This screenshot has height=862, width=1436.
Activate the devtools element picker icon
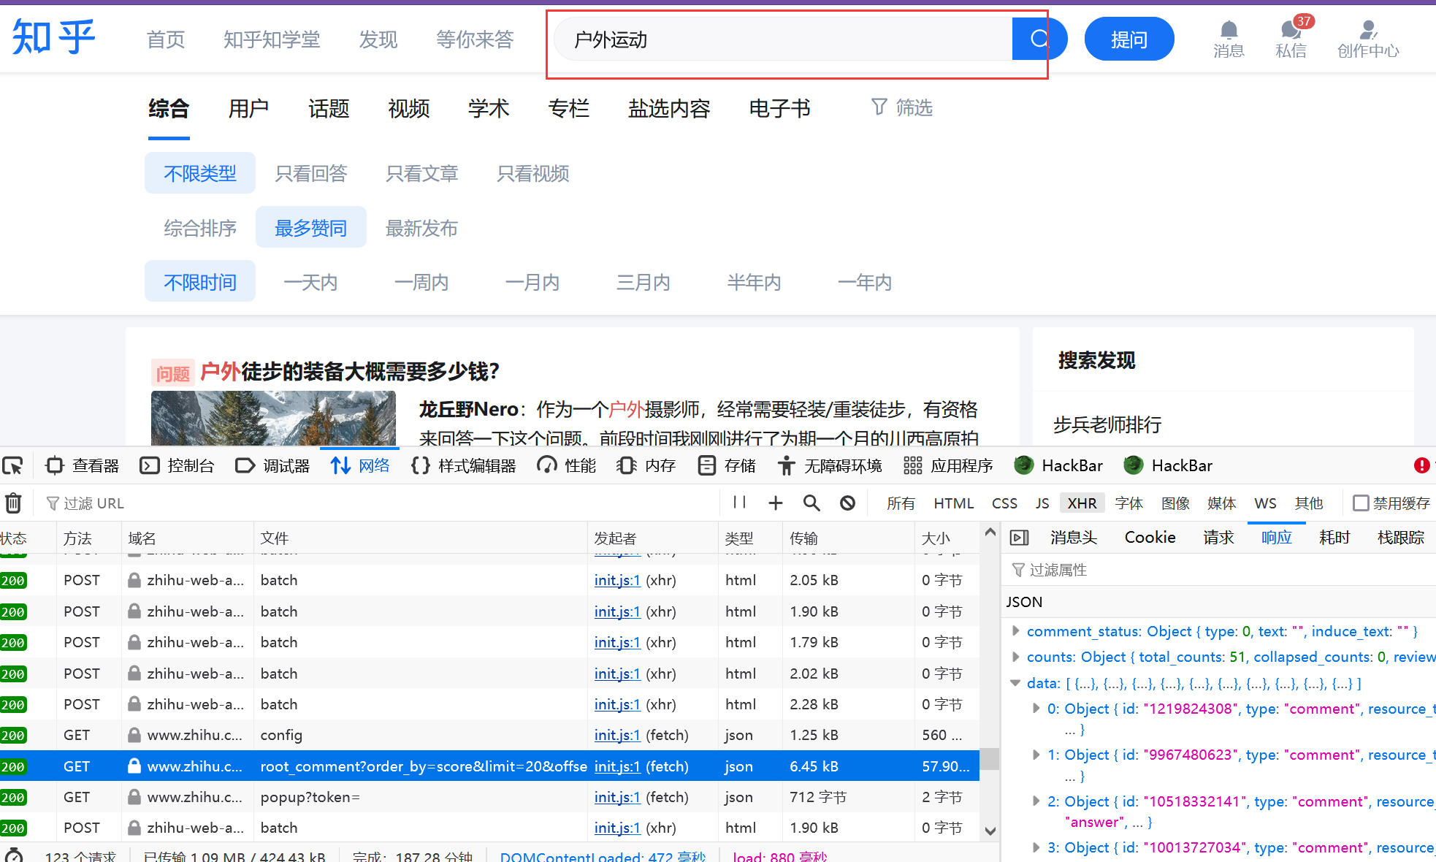point(13,465)
